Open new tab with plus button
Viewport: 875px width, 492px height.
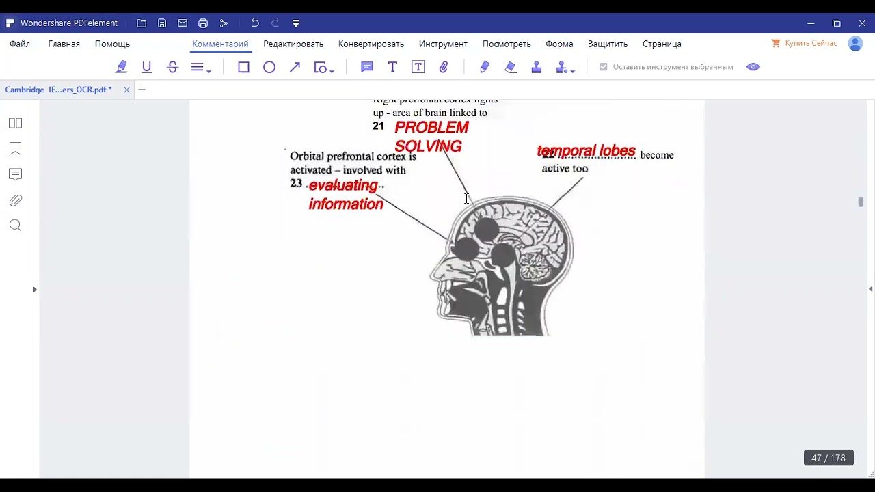click(142, 90)
